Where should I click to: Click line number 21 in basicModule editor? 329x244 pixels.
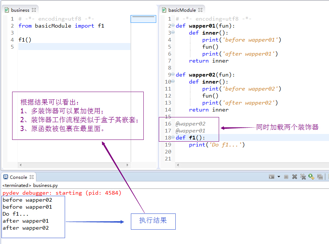pyautogui.click(x=168, y=159)
